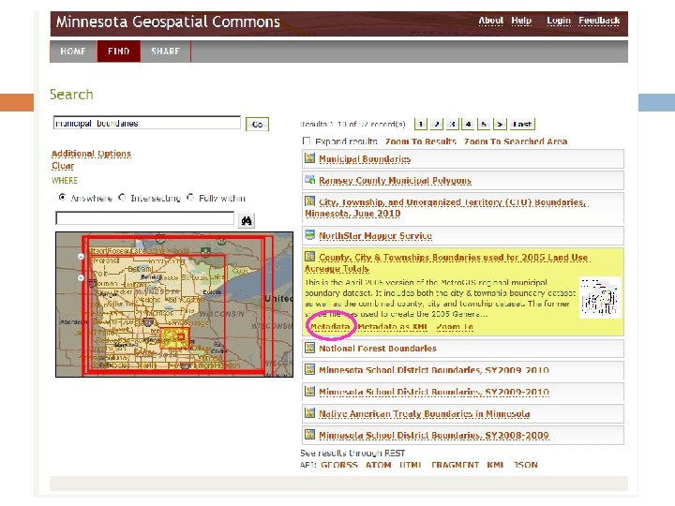Click Zoom To Results link
This screenshot has height=506, width=675.
tap(421, 141)
